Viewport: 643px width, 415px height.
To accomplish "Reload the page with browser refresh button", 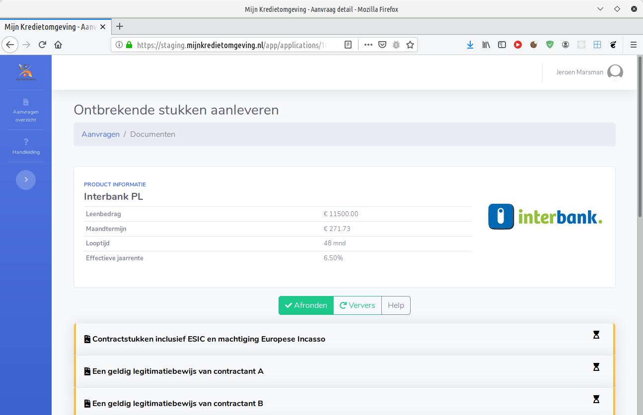I will pos(42,45).
